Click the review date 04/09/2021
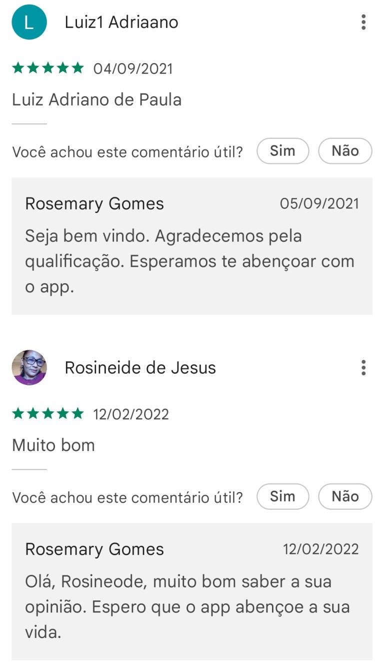 pos(133,69)
